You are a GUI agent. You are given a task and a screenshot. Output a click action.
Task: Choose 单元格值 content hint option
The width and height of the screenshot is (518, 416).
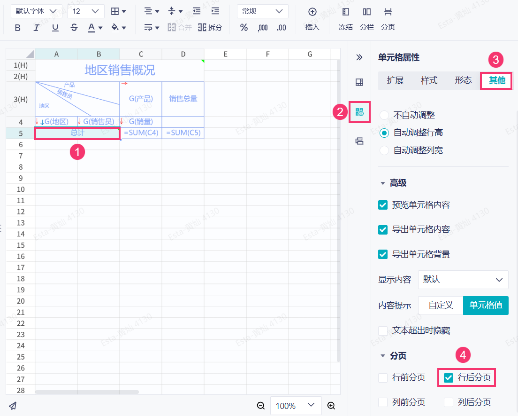point(486,305)
